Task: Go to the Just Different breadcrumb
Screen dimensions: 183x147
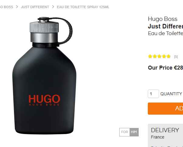Action: 35,7
